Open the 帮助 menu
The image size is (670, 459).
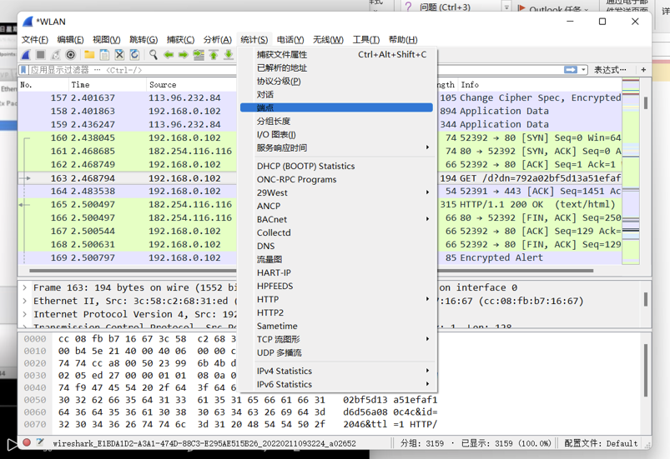click(403, 40)
